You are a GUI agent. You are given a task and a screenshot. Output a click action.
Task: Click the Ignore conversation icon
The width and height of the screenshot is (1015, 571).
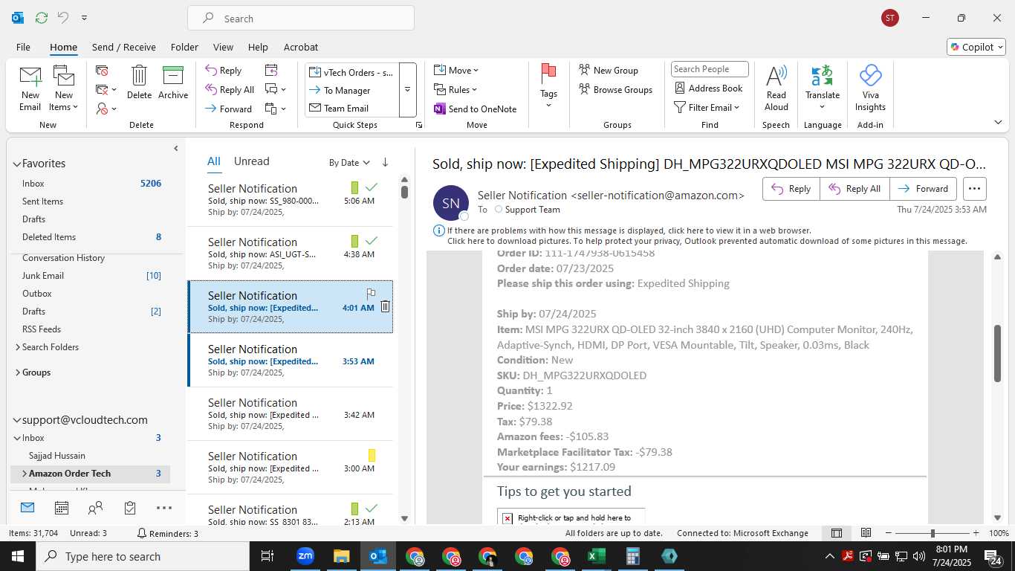coord(103,71)
